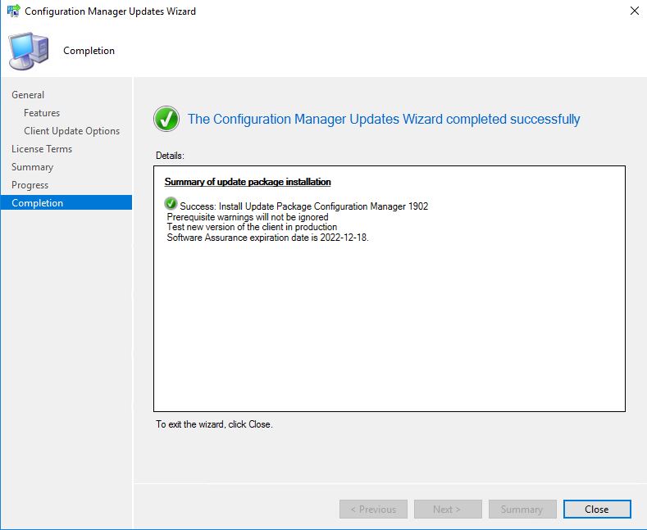Go to License Terms step

click(42, 149)
